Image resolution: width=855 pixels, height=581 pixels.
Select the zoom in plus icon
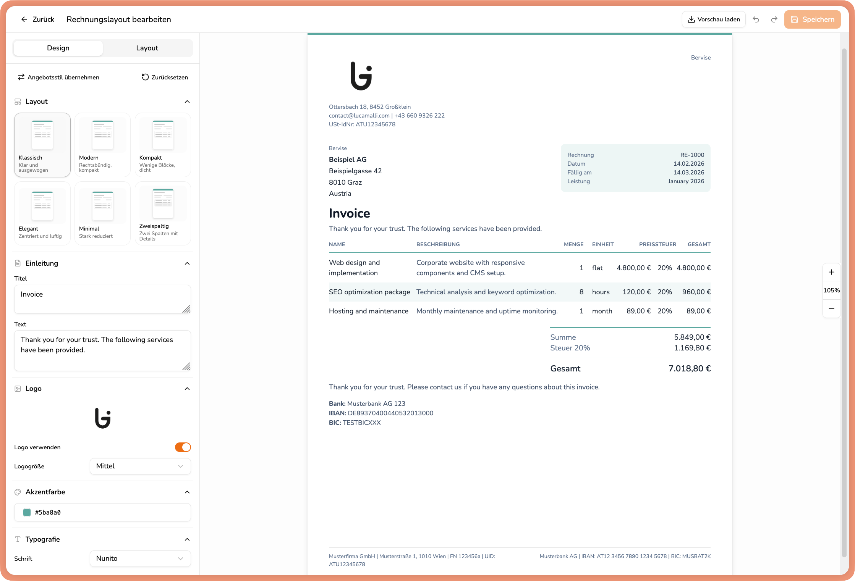coord(831,272)
